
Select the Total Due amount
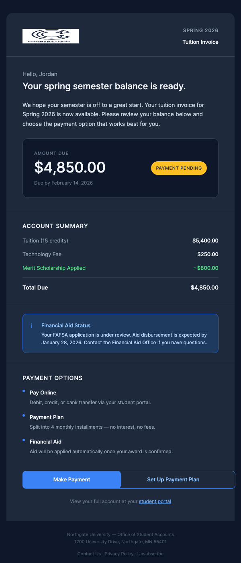[204, 288]
